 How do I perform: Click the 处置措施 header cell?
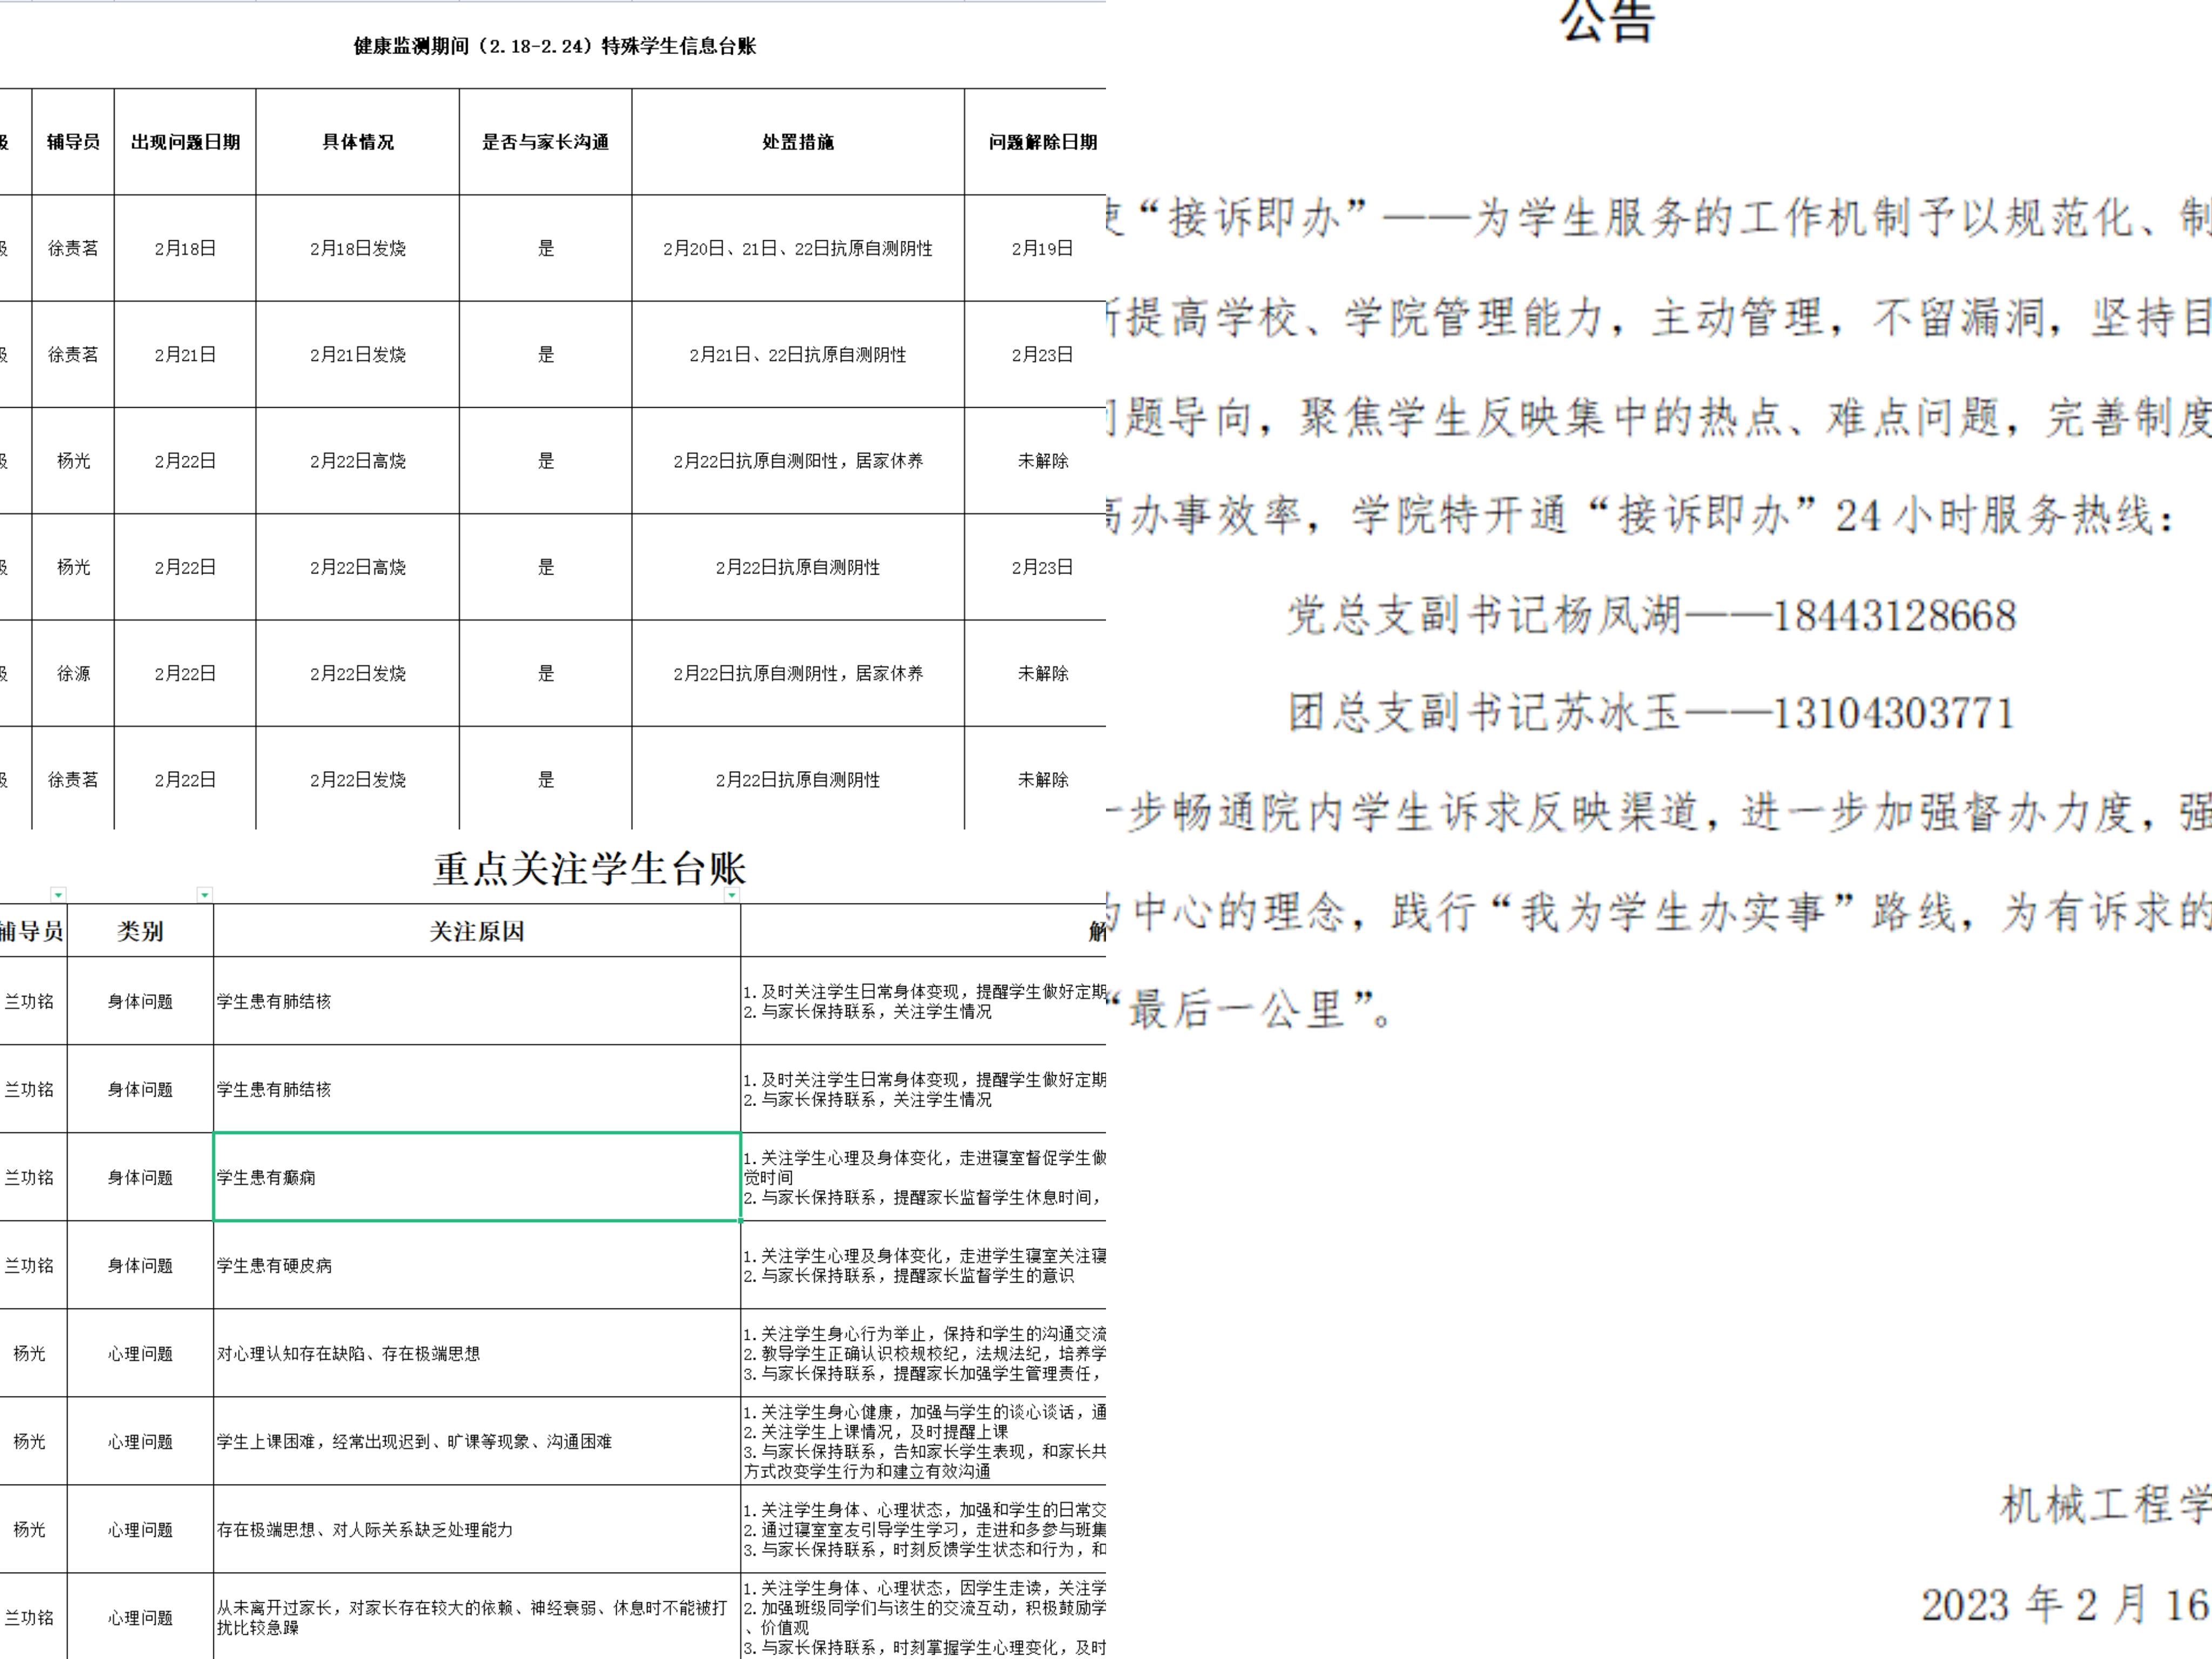798,142
